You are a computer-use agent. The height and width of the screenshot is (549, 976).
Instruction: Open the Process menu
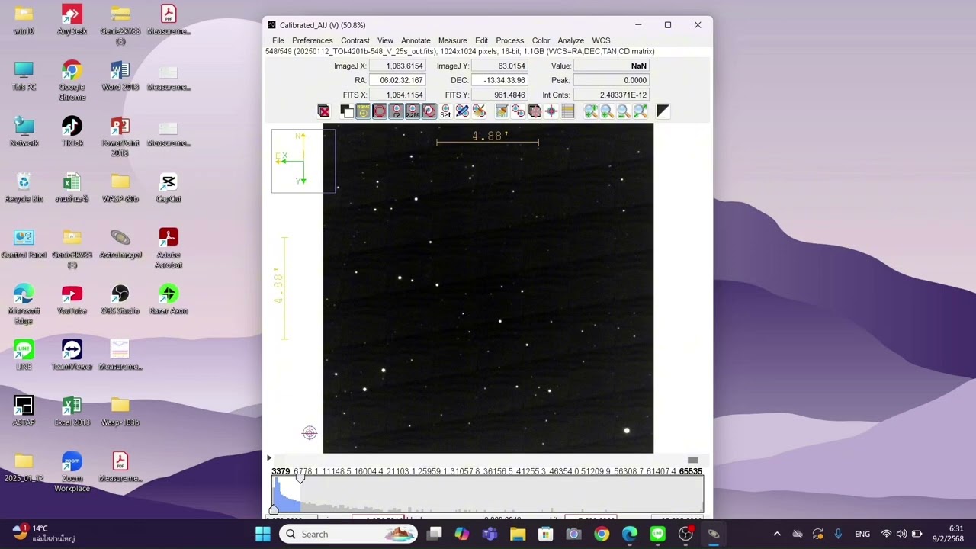pyautogui.click(x=509, y=40)
